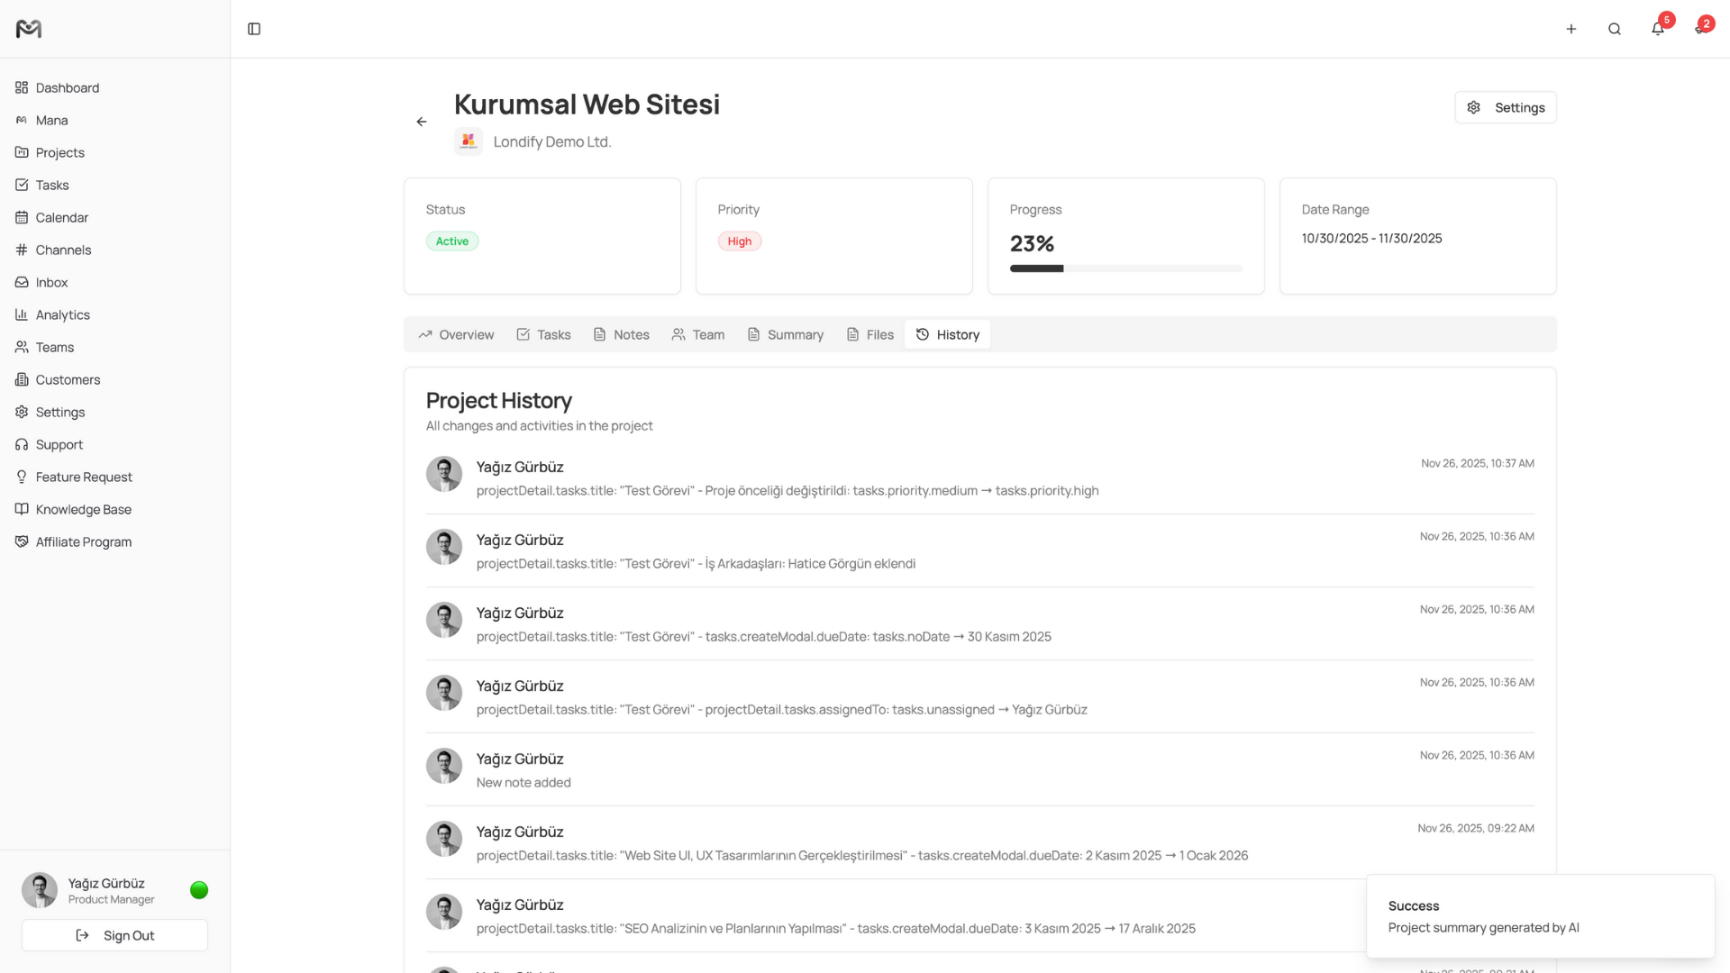Click the back arrow icon
1730x973 pixels.
422,122
